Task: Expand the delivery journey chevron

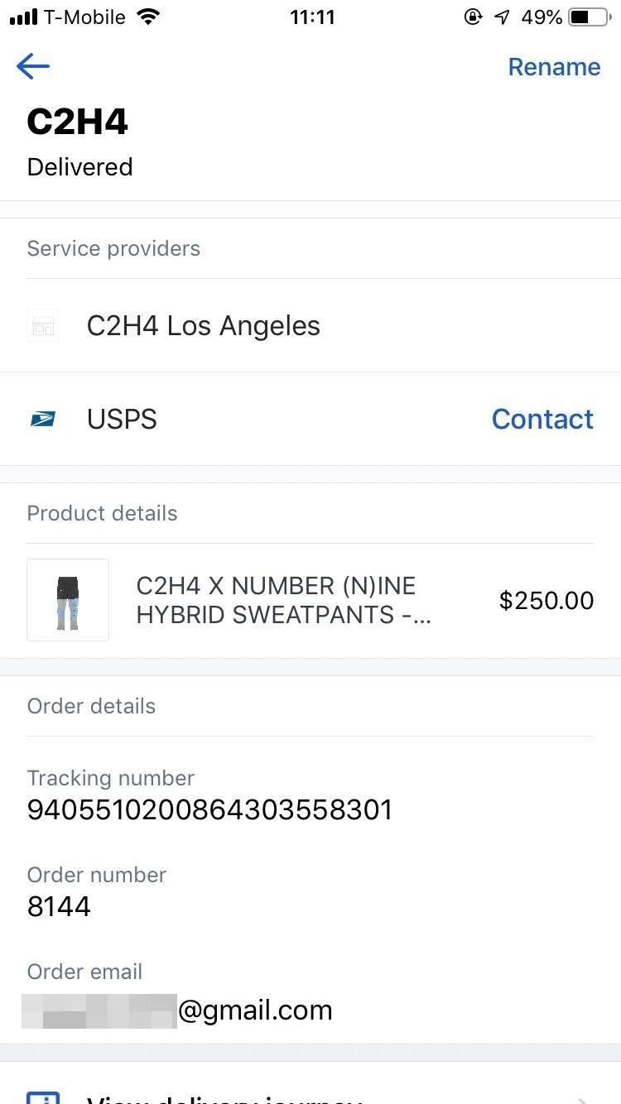Action: [582, 1099]
